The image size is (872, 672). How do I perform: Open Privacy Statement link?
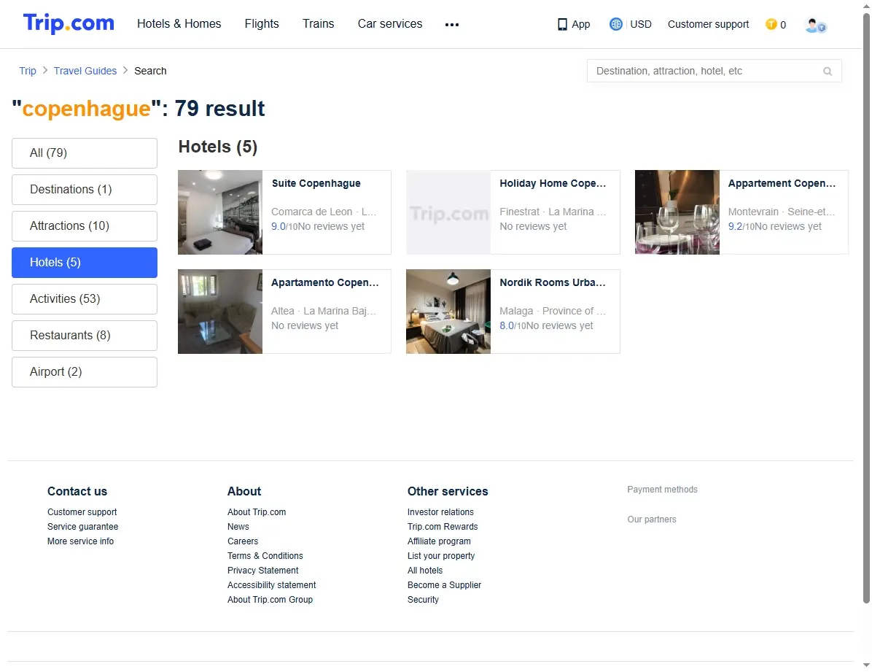click(262, 570)
